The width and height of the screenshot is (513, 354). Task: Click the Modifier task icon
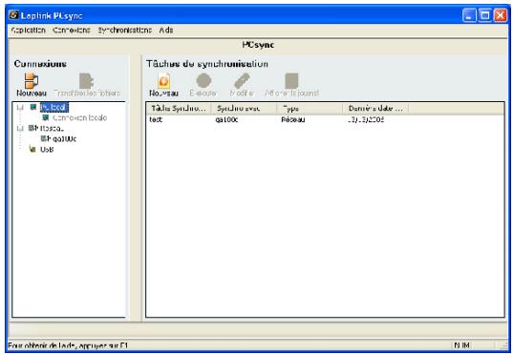[242, 81]
